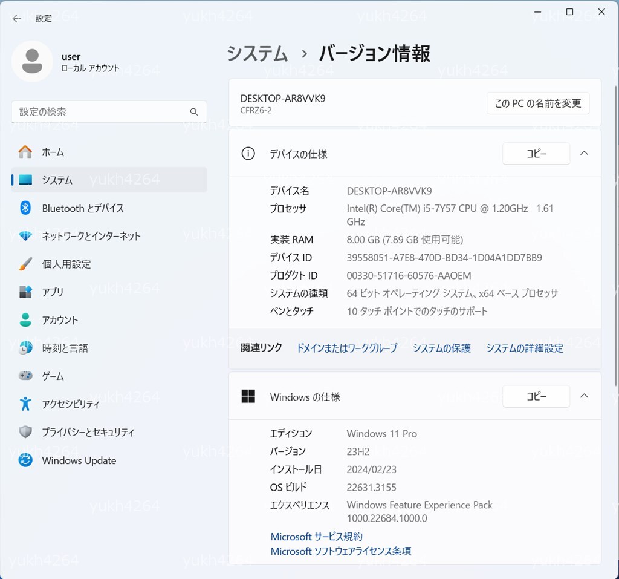Select the 時刻と言語 clock icon
This screenshot has height=579, width=619.
(25, 348)
